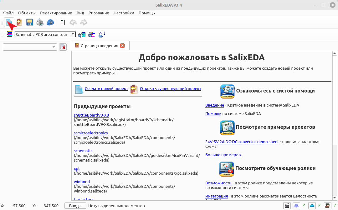Click the clapperboard icon in status bar
This screenshot has height=210, width=338.
287,206
